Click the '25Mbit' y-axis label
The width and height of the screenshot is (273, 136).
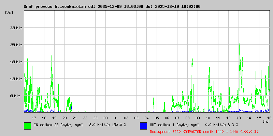coord(16,45)
